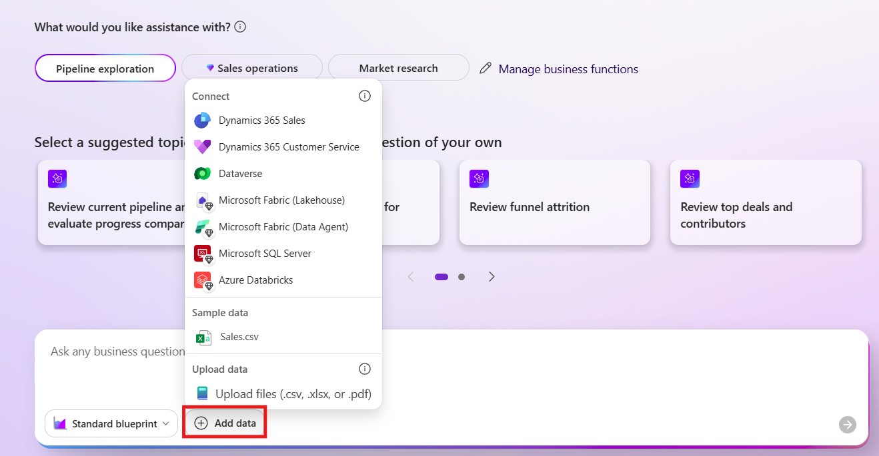Open the Standard blueprint dropdown
This screenshot has height=456, width=879.
pos(111,424)
